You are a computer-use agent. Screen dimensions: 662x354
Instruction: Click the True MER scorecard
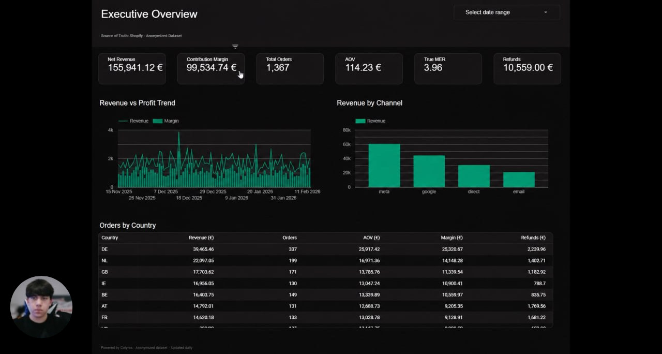point(448,68)
